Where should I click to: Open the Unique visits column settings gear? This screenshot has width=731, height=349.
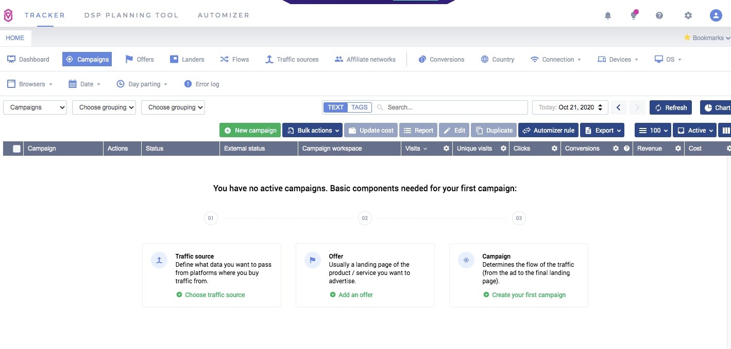pos(503,149)
